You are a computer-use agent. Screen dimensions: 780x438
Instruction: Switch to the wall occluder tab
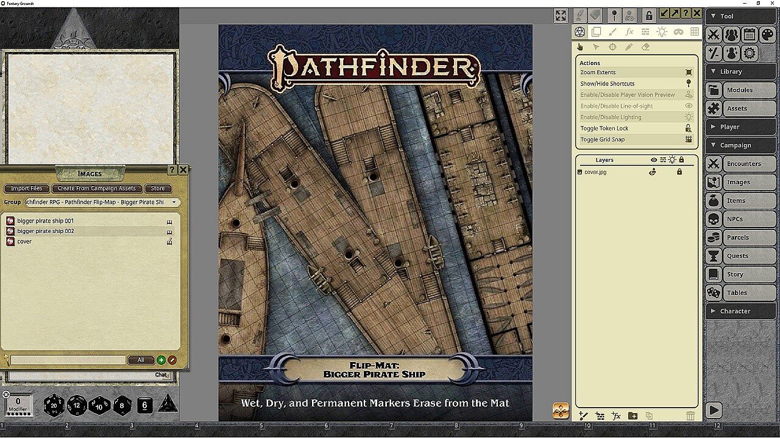point(645,32)
